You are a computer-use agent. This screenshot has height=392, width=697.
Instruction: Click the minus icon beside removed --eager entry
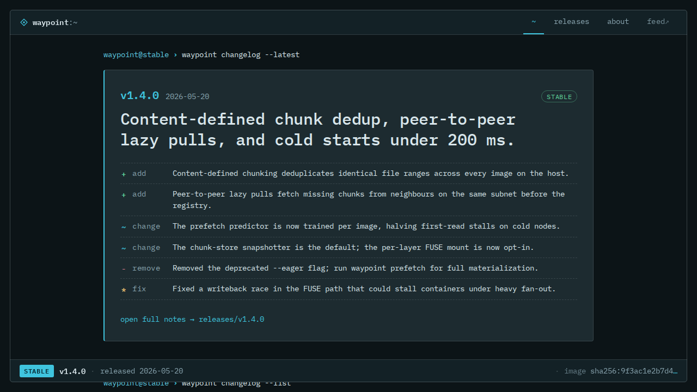pos(124,268)
